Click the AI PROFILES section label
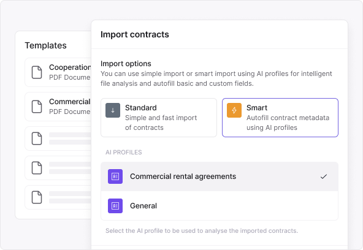The width and height of the screenshot is (363, 250). click(124, 152)
